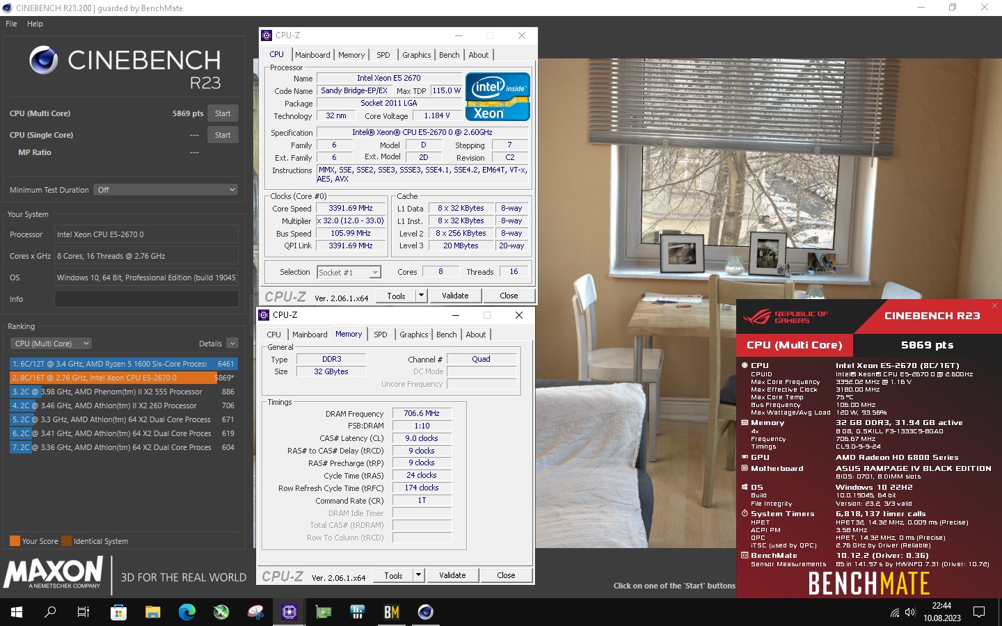
Task: Click the DRAM Frequency value 706.6 MHz
Action: coord(422,413)
